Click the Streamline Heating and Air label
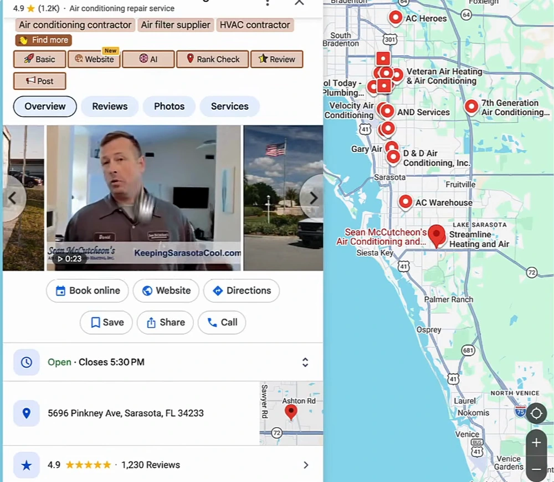This screenshot has width=554, height=482. [479, 240]
